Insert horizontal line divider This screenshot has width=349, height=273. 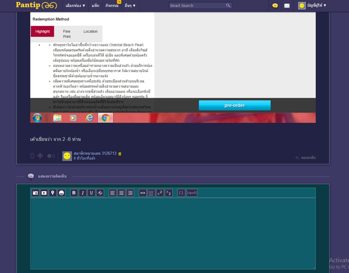151,193
